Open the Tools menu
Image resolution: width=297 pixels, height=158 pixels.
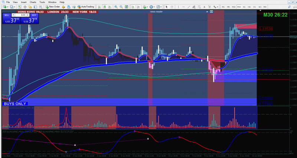coord(42,2)
